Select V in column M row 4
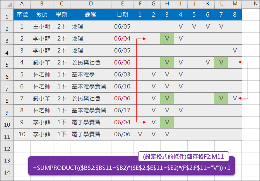This screenshot has height=181, width=260. click(235, 51)
